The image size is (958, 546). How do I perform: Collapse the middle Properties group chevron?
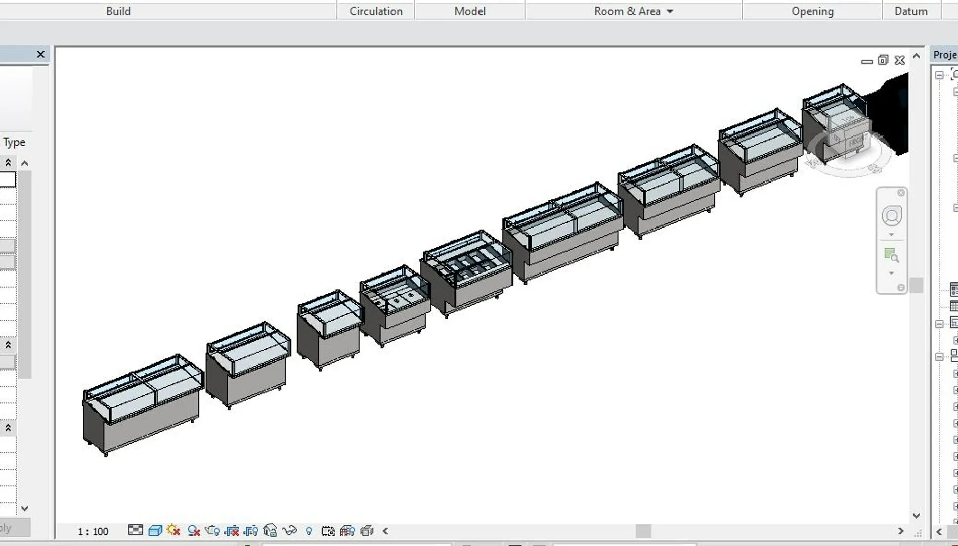8,345
